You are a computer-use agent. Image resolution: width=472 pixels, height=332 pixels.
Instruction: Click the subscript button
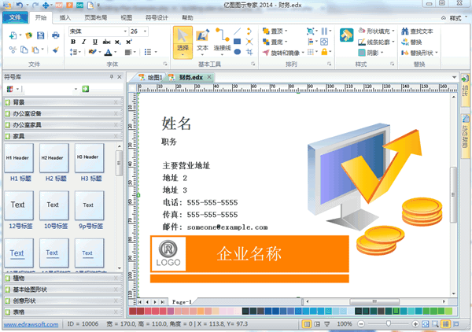(x=118, y=42)
